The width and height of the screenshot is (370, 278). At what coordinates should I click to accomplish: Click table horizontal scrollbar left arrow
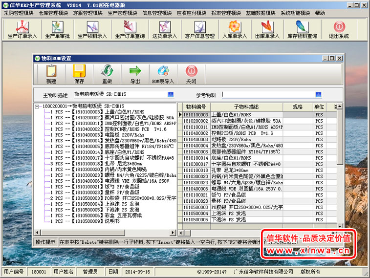(181, 233)
